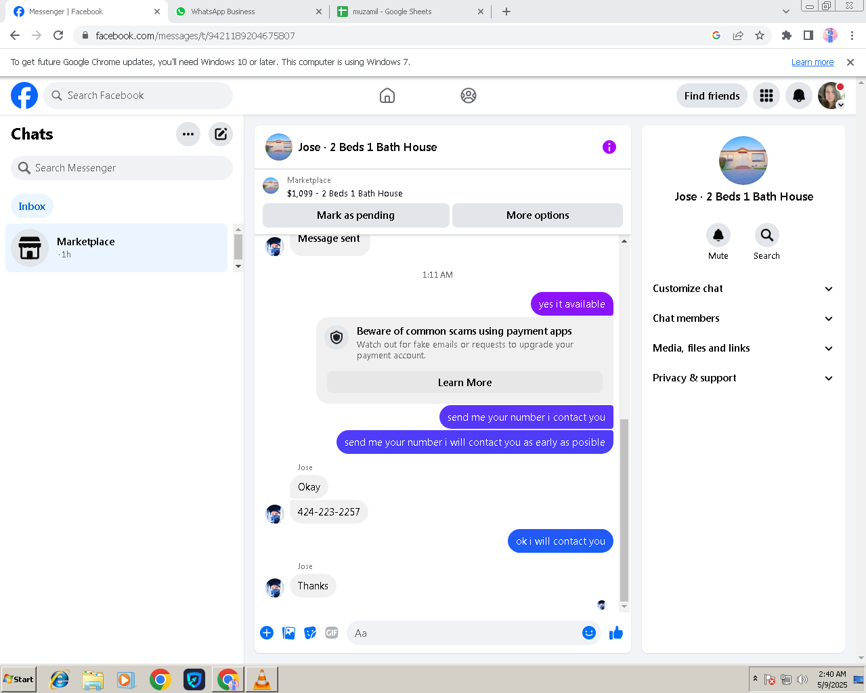Open Facebook home via logo icon
The image size is (866, 693).
point(24,96)
